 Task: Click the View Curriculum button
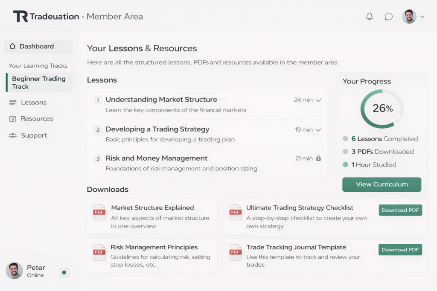pos(382,184)
